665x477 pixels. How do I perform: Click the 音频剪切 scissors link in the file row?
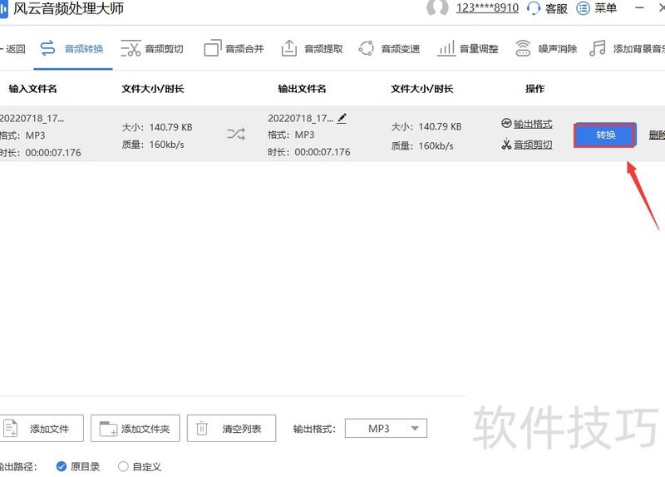527,145
